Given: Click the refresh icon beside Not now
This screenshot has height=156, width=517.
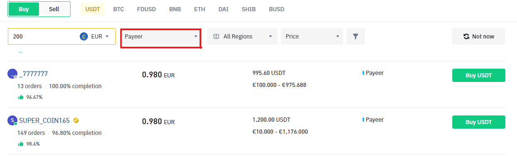Looking at the screenshot, I should [x=466, y=36].
